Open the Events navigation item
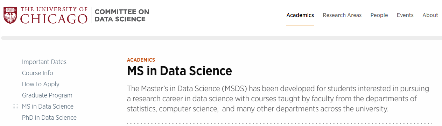 (405, 15)
